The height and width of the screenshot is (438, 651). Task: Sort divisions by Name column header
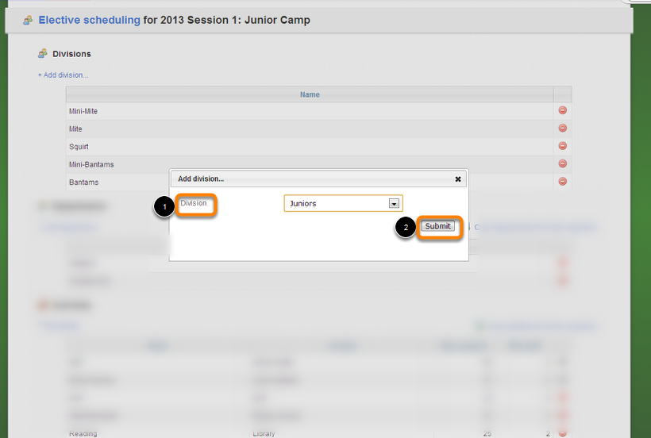pyautogui.click(x=310, y=94)
